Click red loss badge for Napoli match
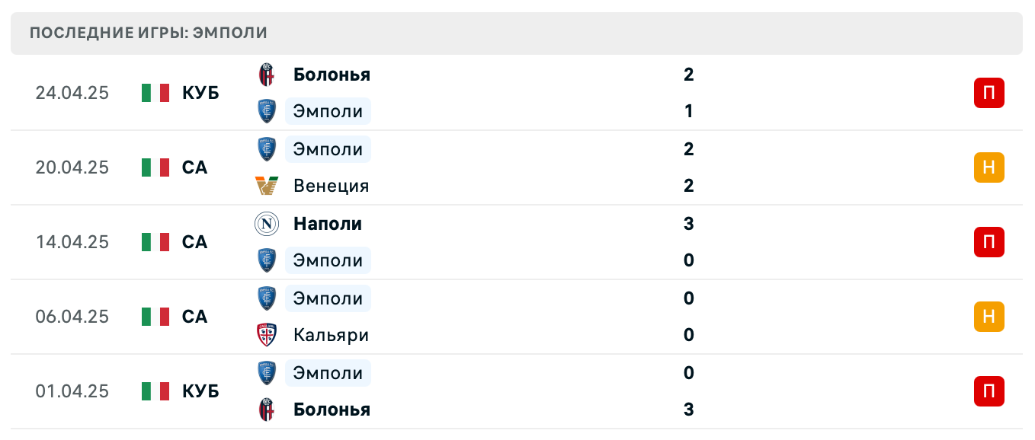1035x440 pixels. point(989,242)
